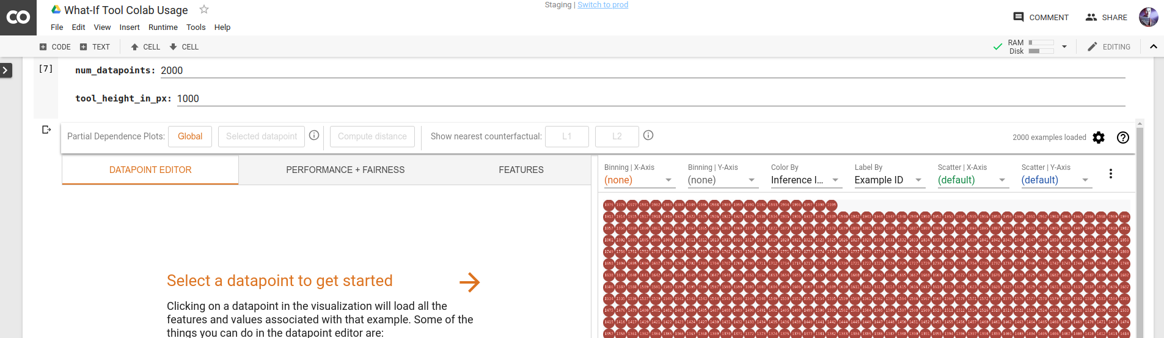Open the Color By dropdown
Image resolution: width=1164 pixels, height=338 pixels.
[x=805, y=180]
